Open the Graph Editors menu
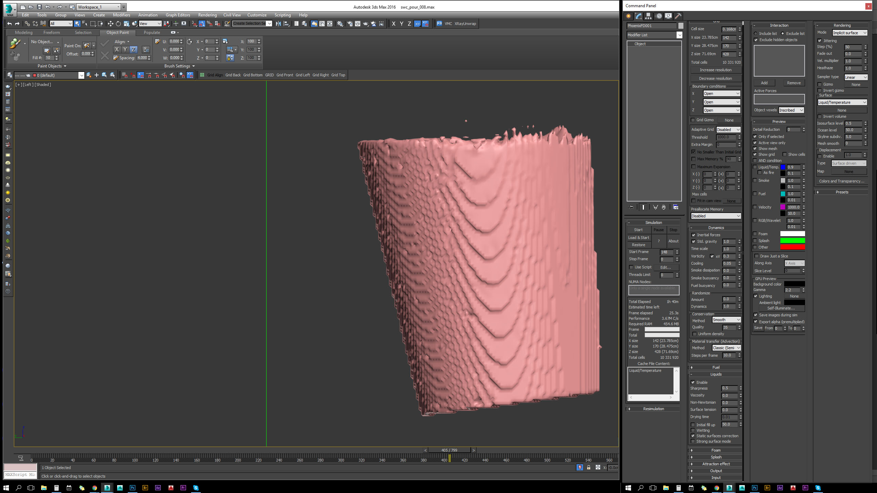Screen dimensions: 877x493 pos(178,15)
